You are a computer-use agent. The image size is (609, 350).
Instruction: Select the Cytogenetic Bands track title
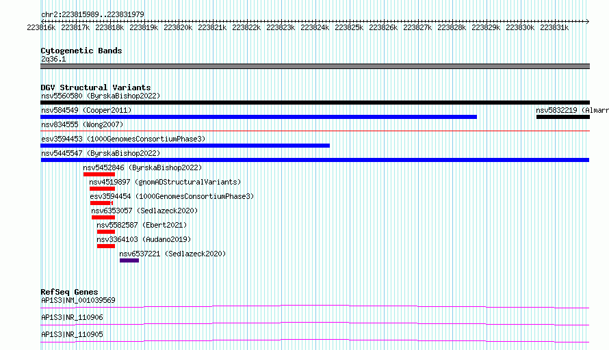coord(81,51)
